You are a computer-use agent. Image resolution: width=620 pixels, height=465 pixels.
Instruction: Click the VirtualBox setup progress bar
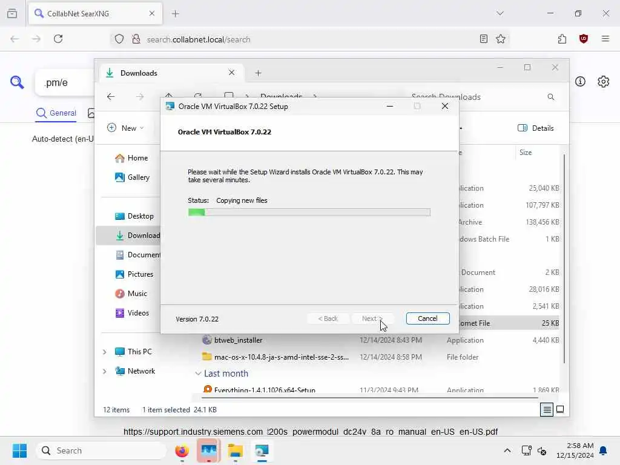309,213
